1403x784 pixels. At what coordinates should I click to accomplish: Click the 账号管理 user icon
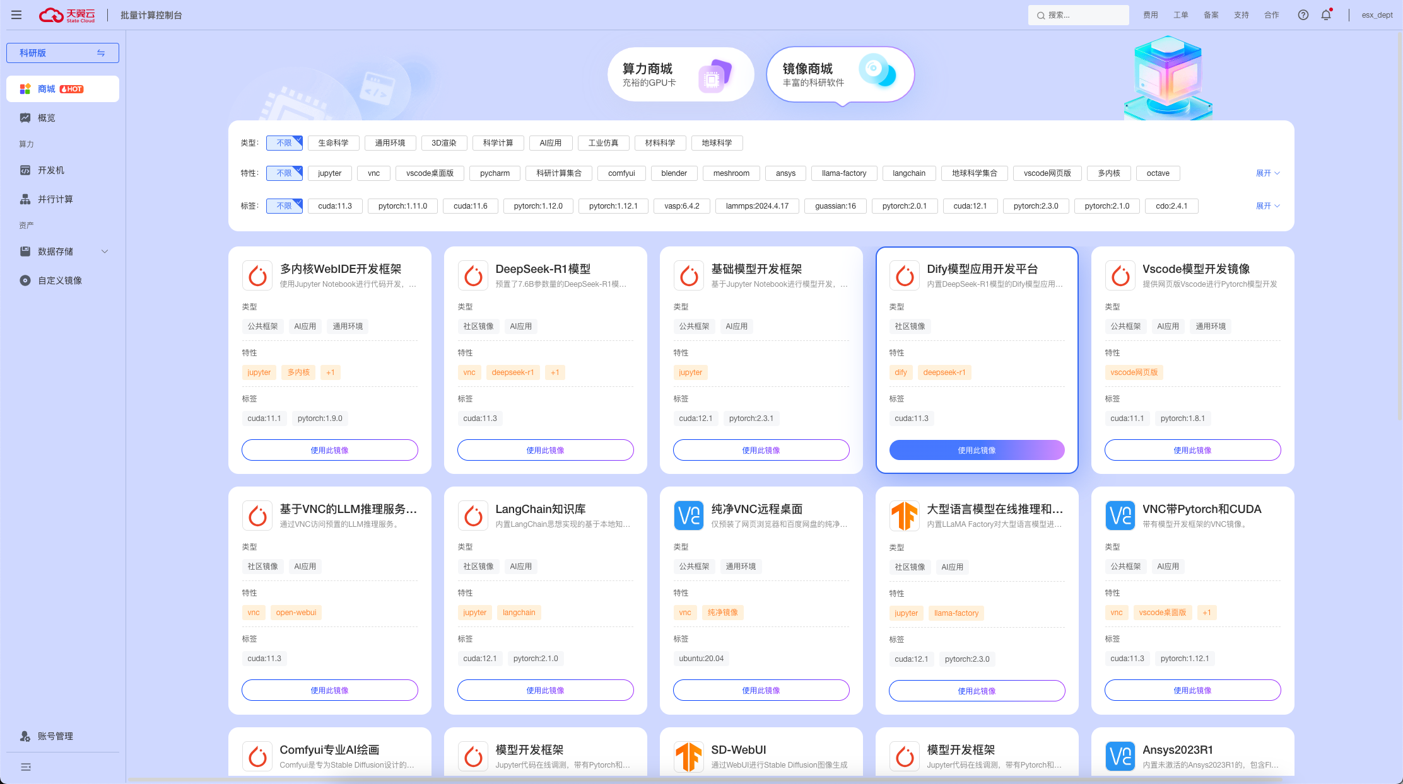[x=25, y=736]
